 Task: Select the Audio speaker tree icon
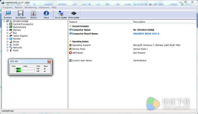point(11,44)
